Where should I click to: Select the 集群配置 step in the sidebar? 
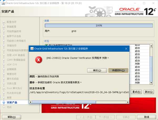click(x=12, y=27)
